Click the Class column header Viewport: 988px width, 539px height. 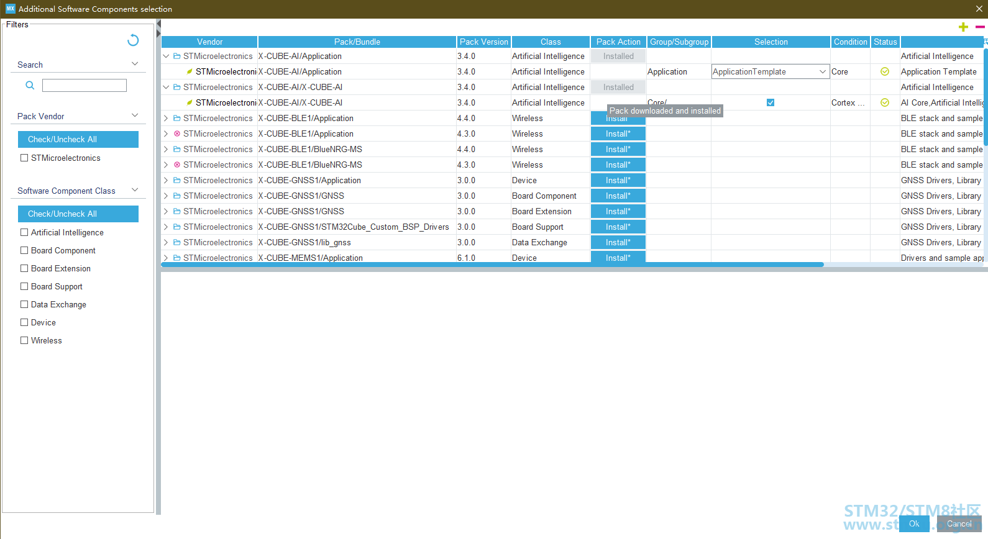[x=551, y=42]
